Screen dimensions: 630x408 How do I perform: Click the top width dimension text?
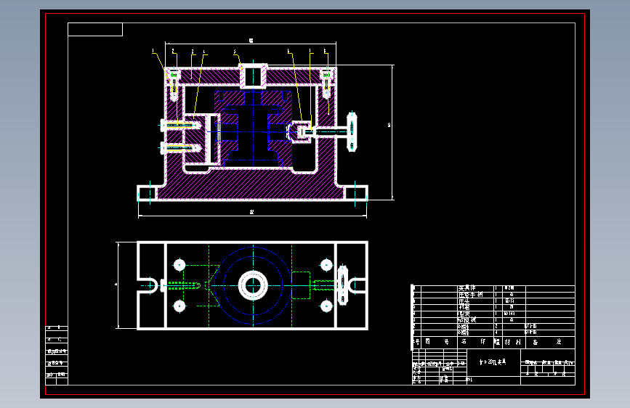[251, 40]
